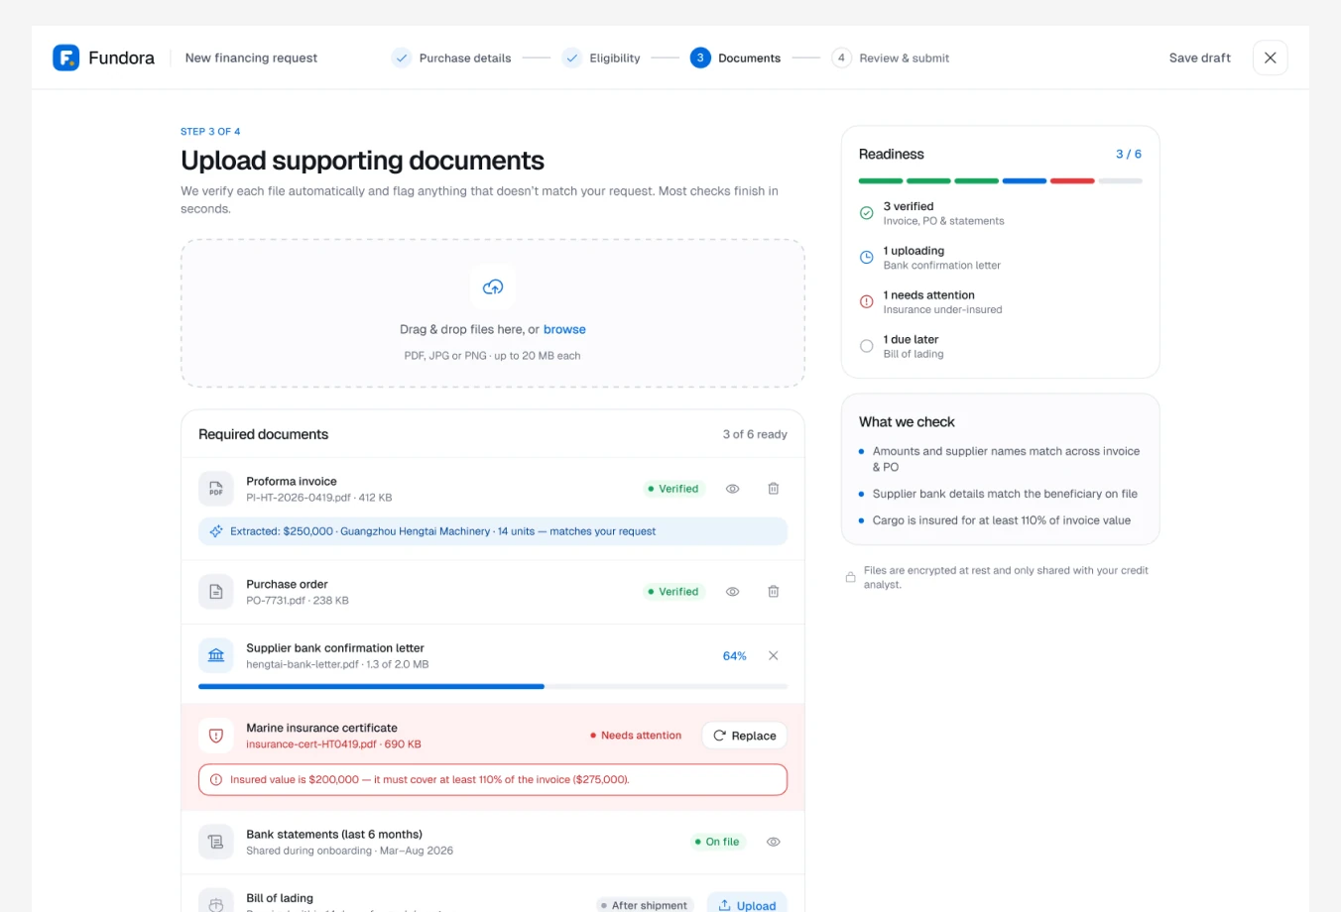
Task: Click the Verified badge on Purchase order
Action: (673, 592)
